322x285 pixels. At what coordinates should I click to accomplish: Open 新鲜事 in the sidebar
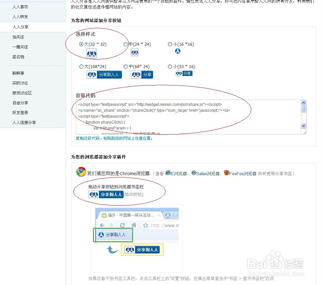click(x=18, y=73)
